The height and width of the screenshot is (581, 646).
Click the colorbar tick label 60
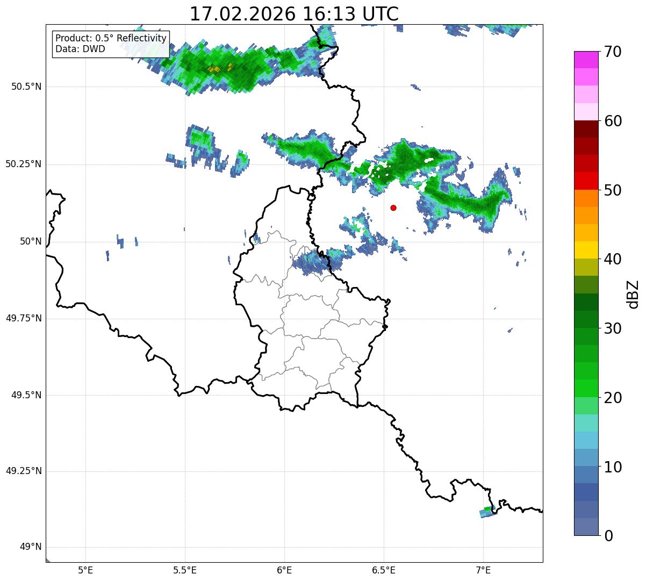[613, 121]
